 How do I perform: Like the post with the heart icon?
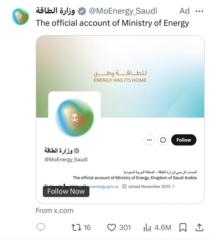tap(111, 227)
